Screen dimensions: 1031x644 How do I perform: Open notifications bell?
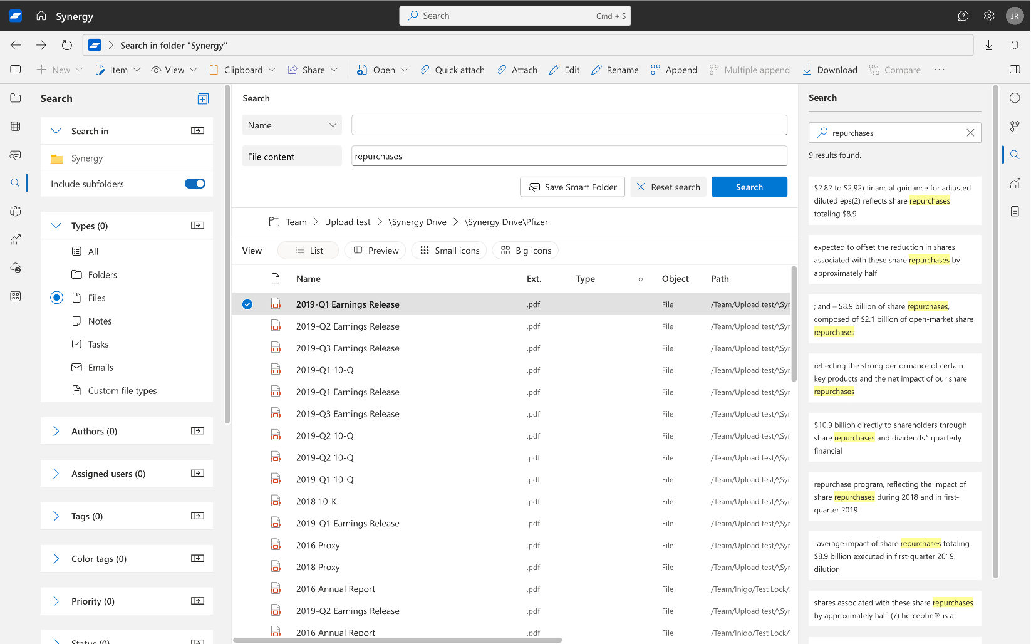(1015, 45)
